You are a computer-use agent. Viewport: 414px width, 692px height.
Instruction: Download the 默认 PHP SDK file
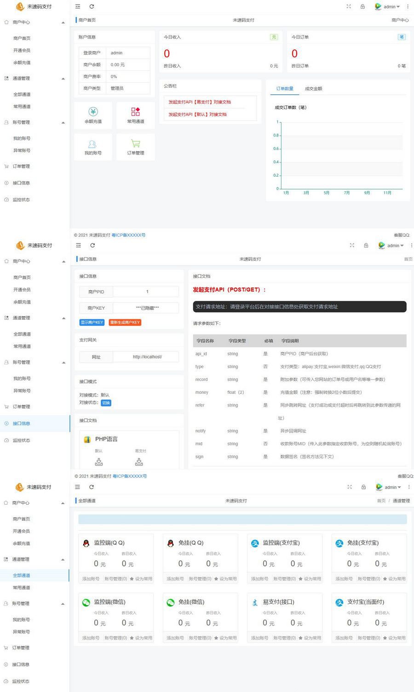point(99,461)
